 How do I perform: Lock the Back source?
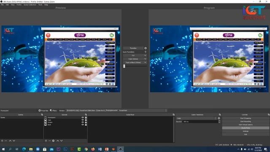point(86,125)
